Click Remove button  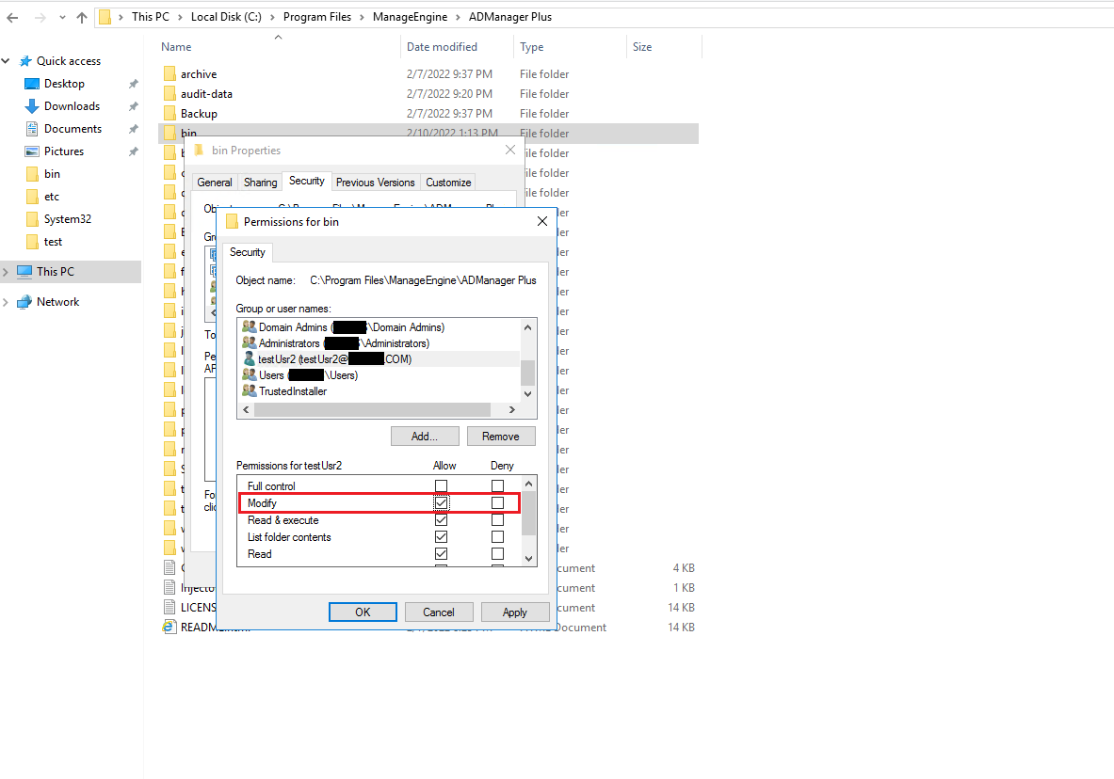click(501, 436)
